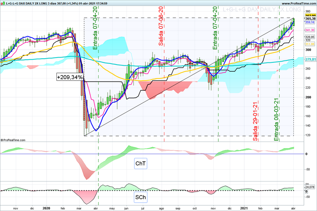The image size is (317, 211).
Task: Click the 326,95 price tag
Action: pos(310,37)
